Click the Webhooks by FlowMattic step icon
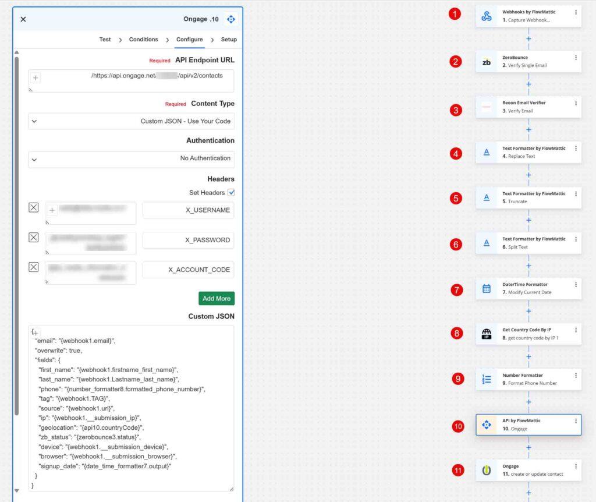 pos(487,16)
